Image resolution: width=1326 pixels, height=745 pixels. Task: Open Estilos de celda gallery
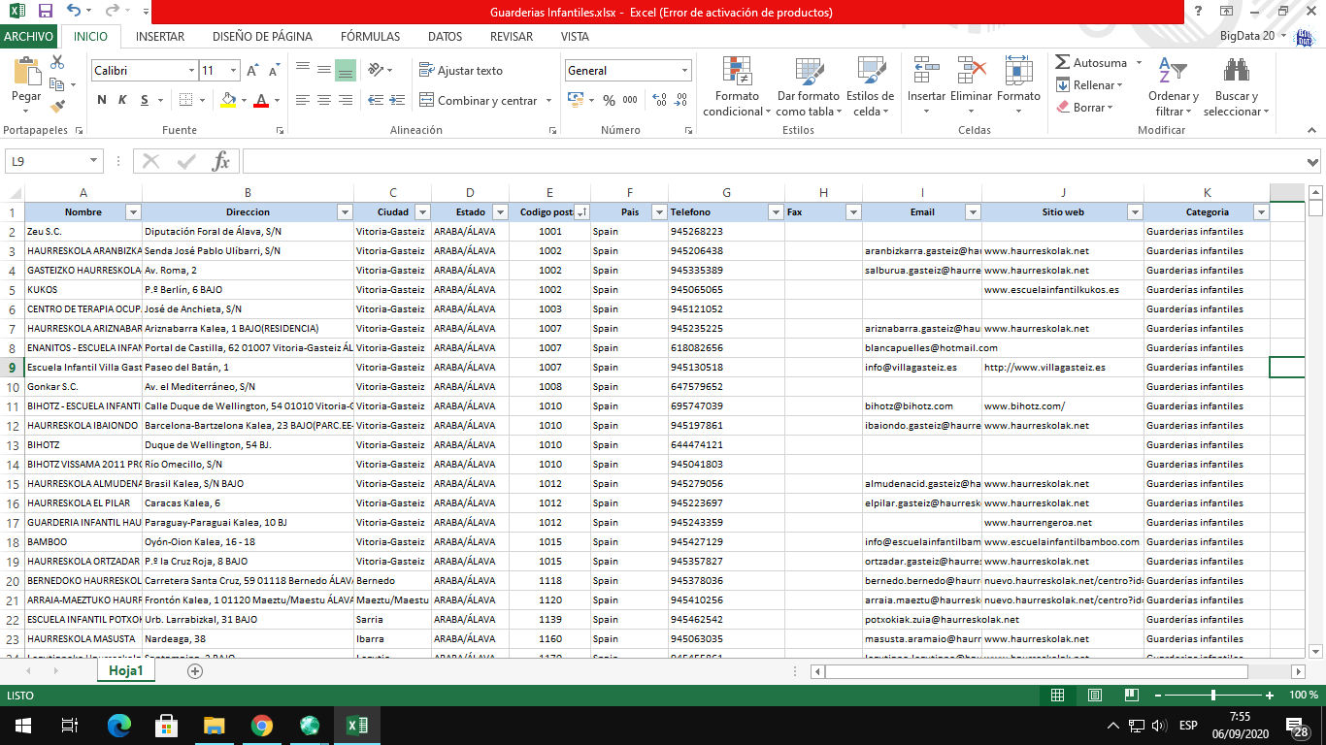click(870, 86)
